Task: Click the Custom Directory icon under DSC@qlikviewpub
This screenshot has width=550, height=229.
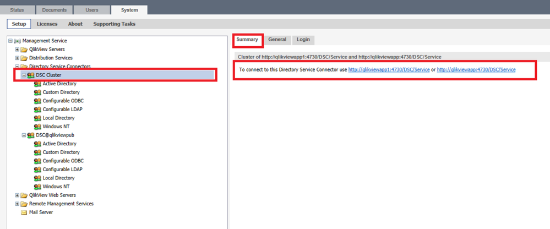Action: (x=37, y=152)
